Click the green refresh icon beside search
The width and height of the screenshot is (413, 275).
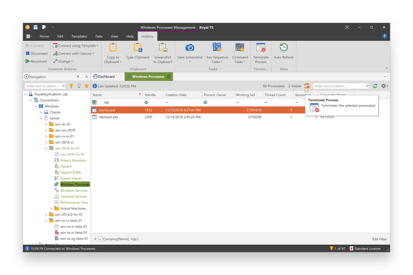[x=375, y=86]
